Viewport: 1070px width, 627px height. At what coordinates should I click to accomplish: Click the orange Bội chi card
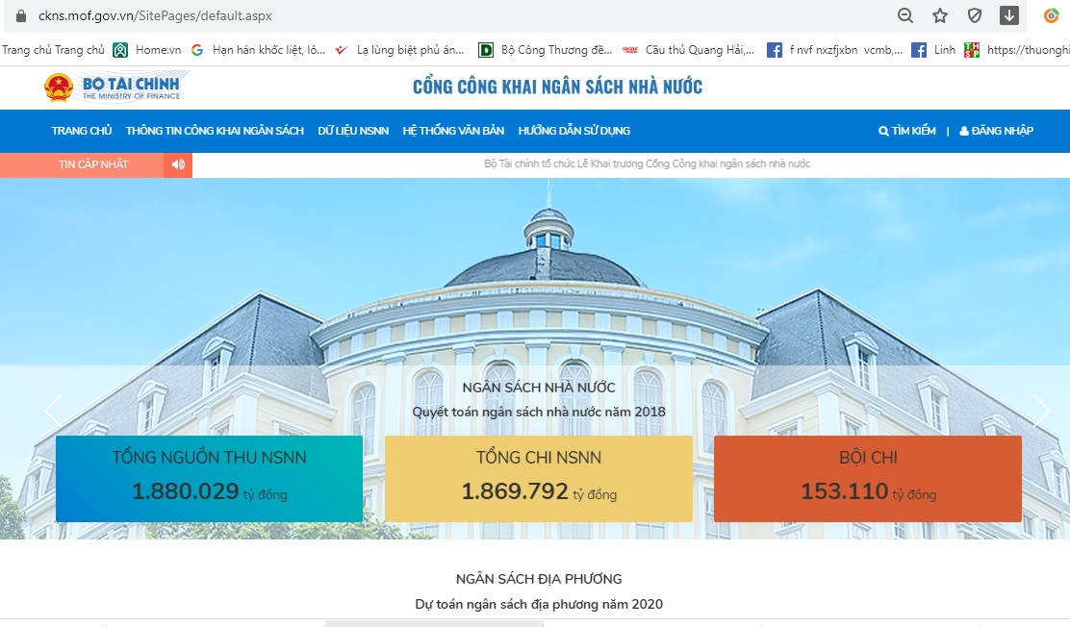[867, 479]
